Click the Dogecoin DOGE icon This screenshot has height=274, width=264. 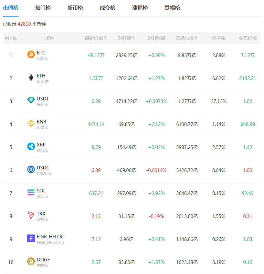31,262
